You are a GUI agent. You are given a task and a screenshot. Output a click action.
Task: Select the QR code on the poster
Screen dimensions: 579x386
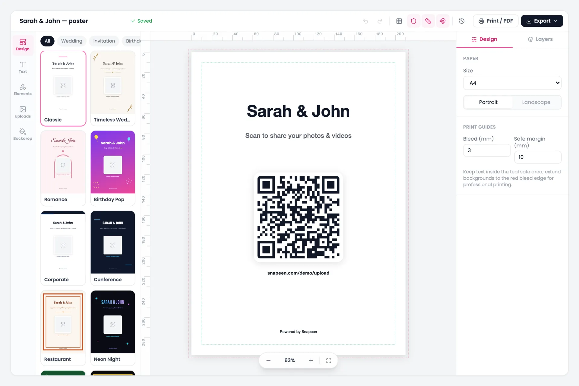(x=298, y=217)
